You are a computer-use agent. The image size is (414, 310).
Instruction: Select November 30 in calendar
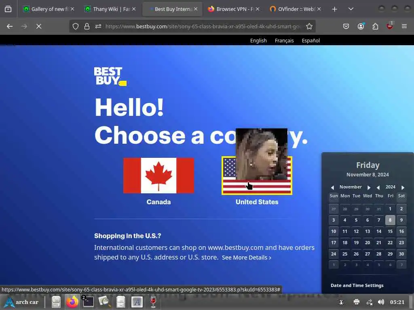click(x=401, y=254)
